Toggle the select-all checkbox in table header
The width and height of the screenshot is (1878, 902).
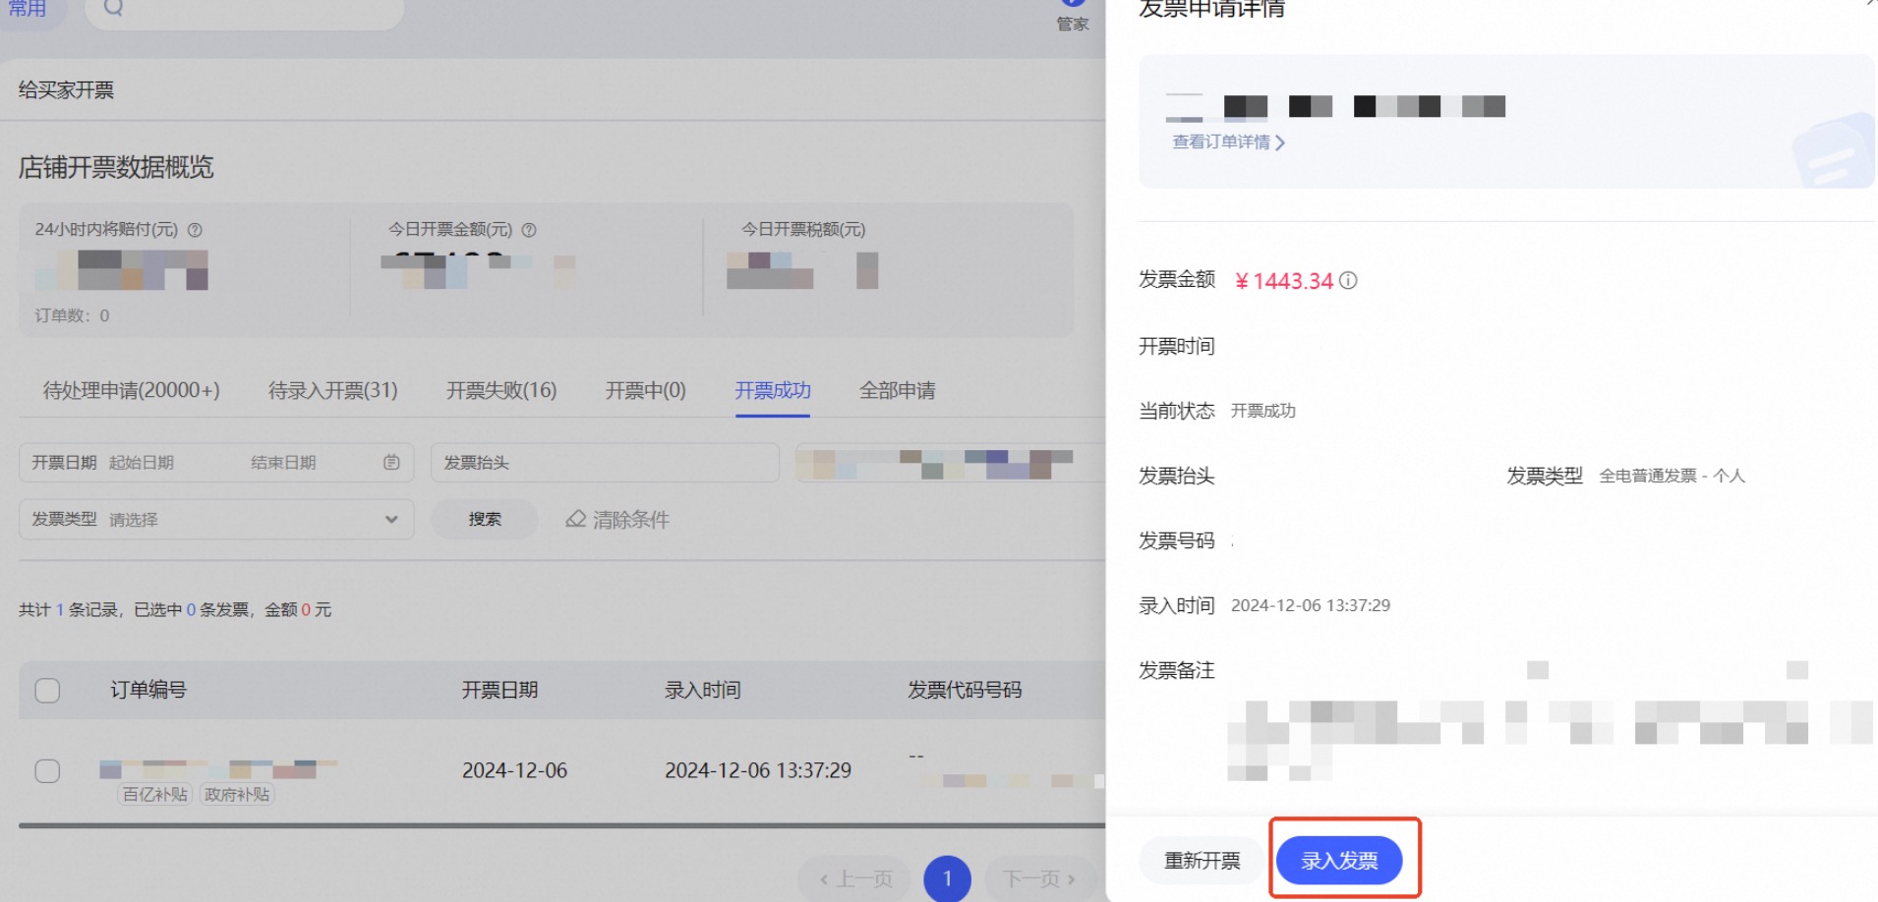[x=47, y=691]
